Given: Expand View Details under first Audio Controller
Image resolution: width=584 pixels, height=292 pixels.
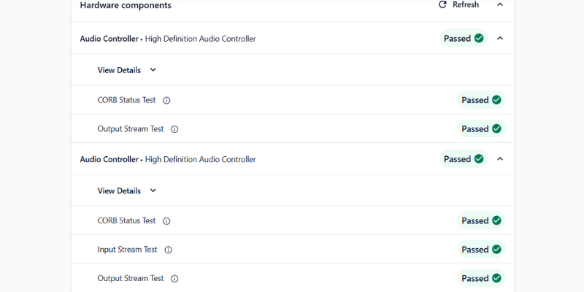Looking at the screenshot, I should [153, 70].
